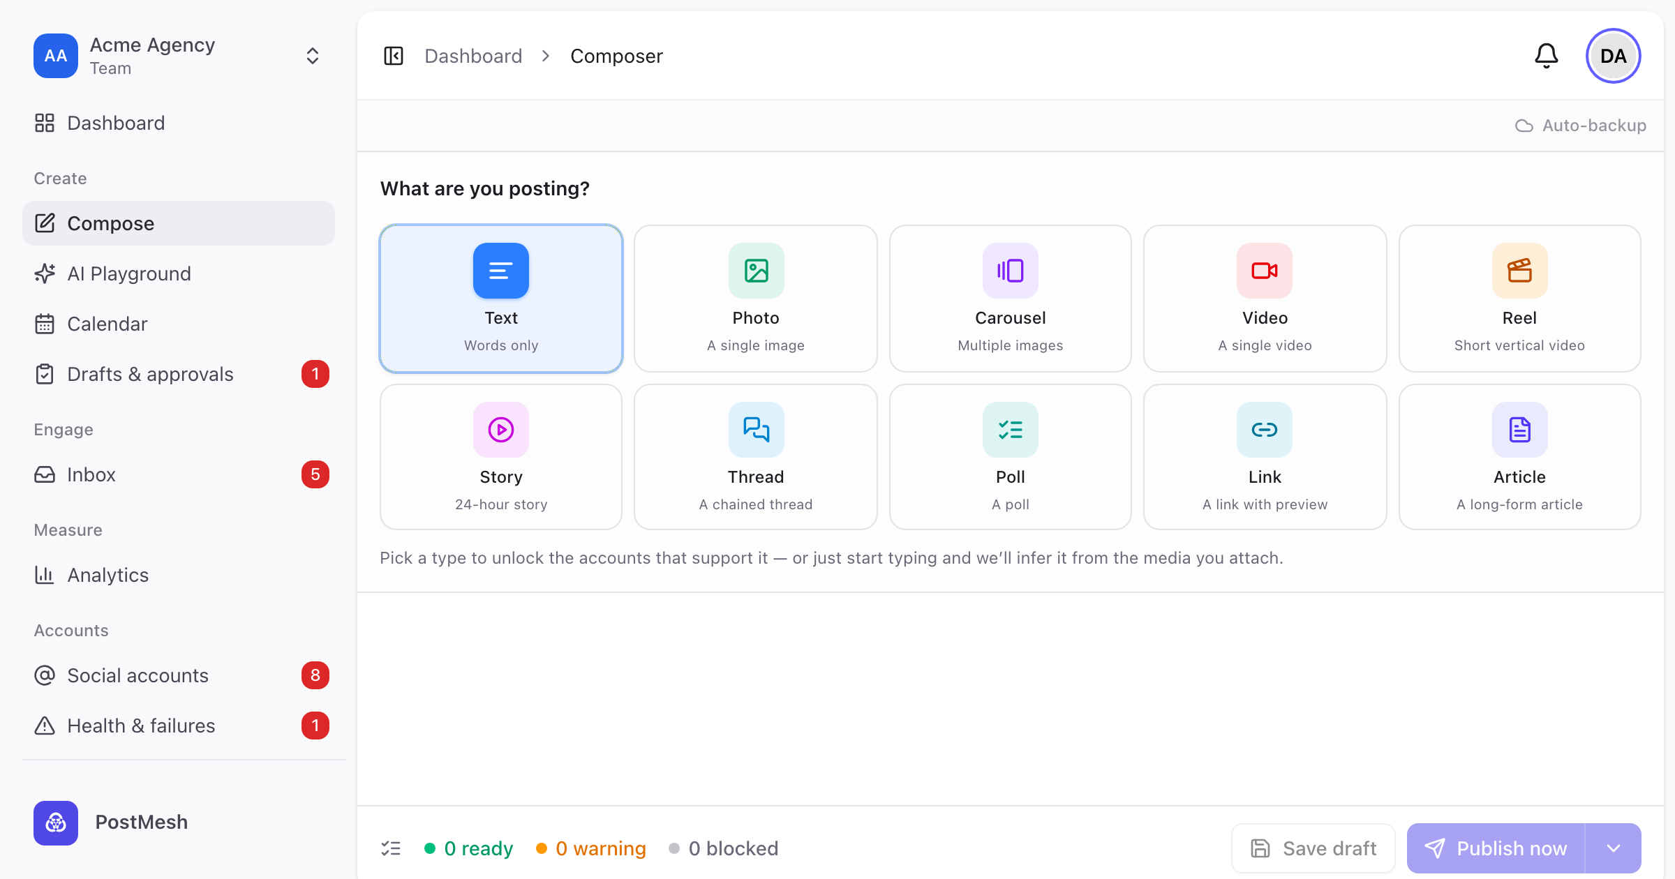Select the Photo post type icon

[x=756, y=271]
